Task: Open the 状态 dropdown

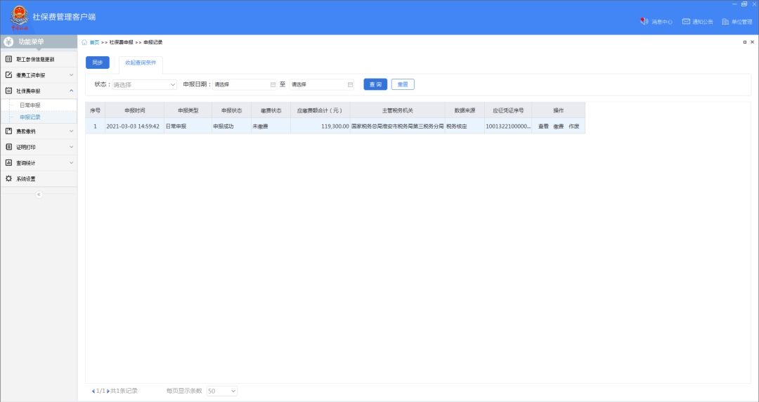Action: 144,84
